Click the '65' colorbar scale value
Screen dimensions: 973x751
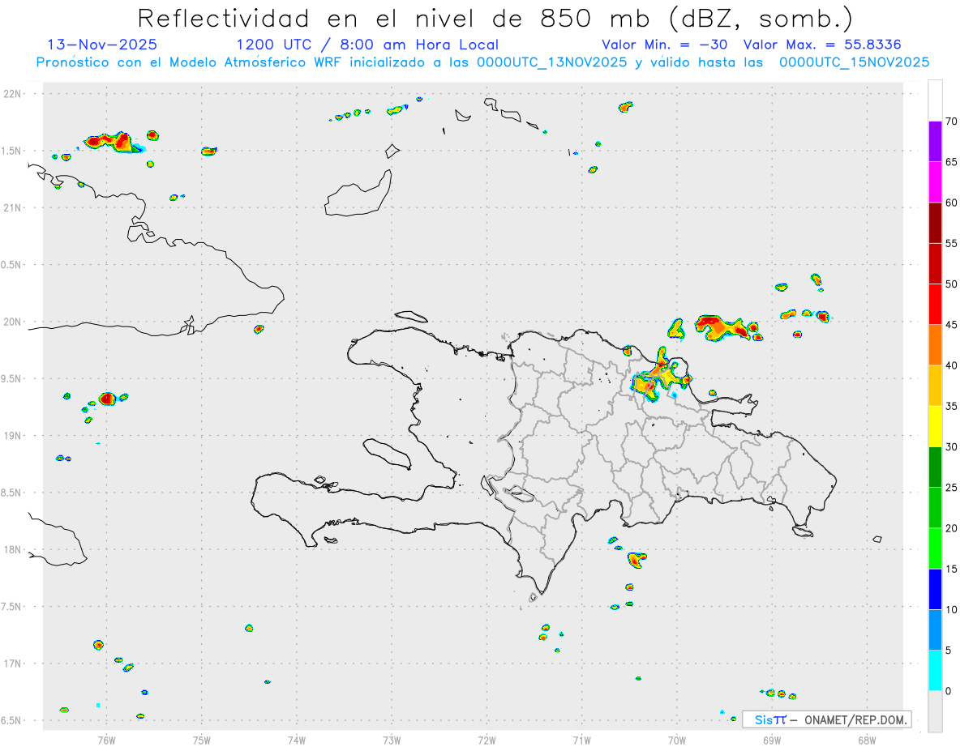pos(951,162)
